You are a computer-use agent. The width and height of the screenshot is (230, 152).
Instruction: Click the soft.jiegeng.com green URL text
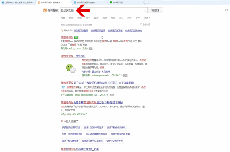(x=68, y=114)
